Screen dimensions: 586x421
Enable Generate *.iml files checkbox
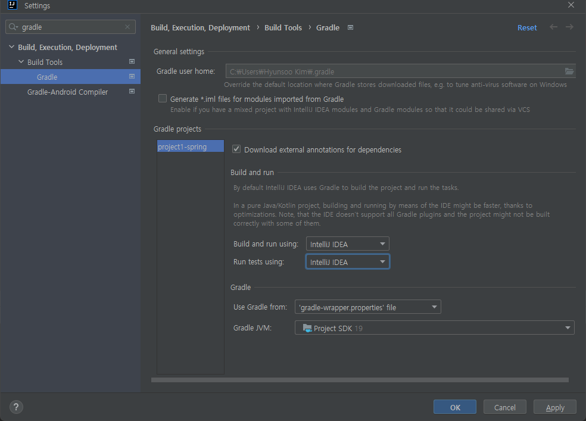(163, 98)
